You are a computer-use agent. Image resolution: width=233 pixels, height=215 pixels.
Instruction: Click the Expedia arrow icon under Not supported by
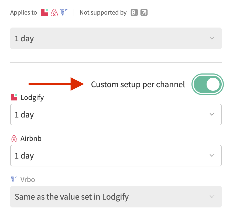pos(144,12)
